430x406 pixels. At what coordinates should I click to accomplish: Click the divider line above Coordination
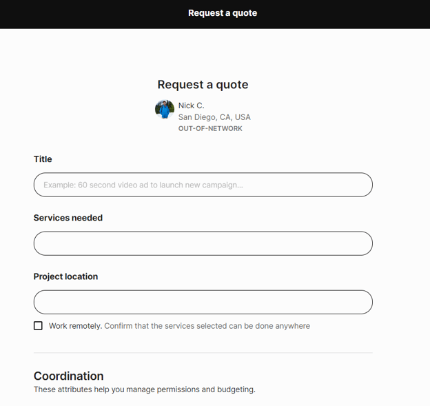click(x=203, y=353)
